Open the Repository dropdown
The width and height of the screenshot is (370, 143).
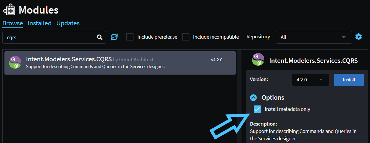(314, 37)
